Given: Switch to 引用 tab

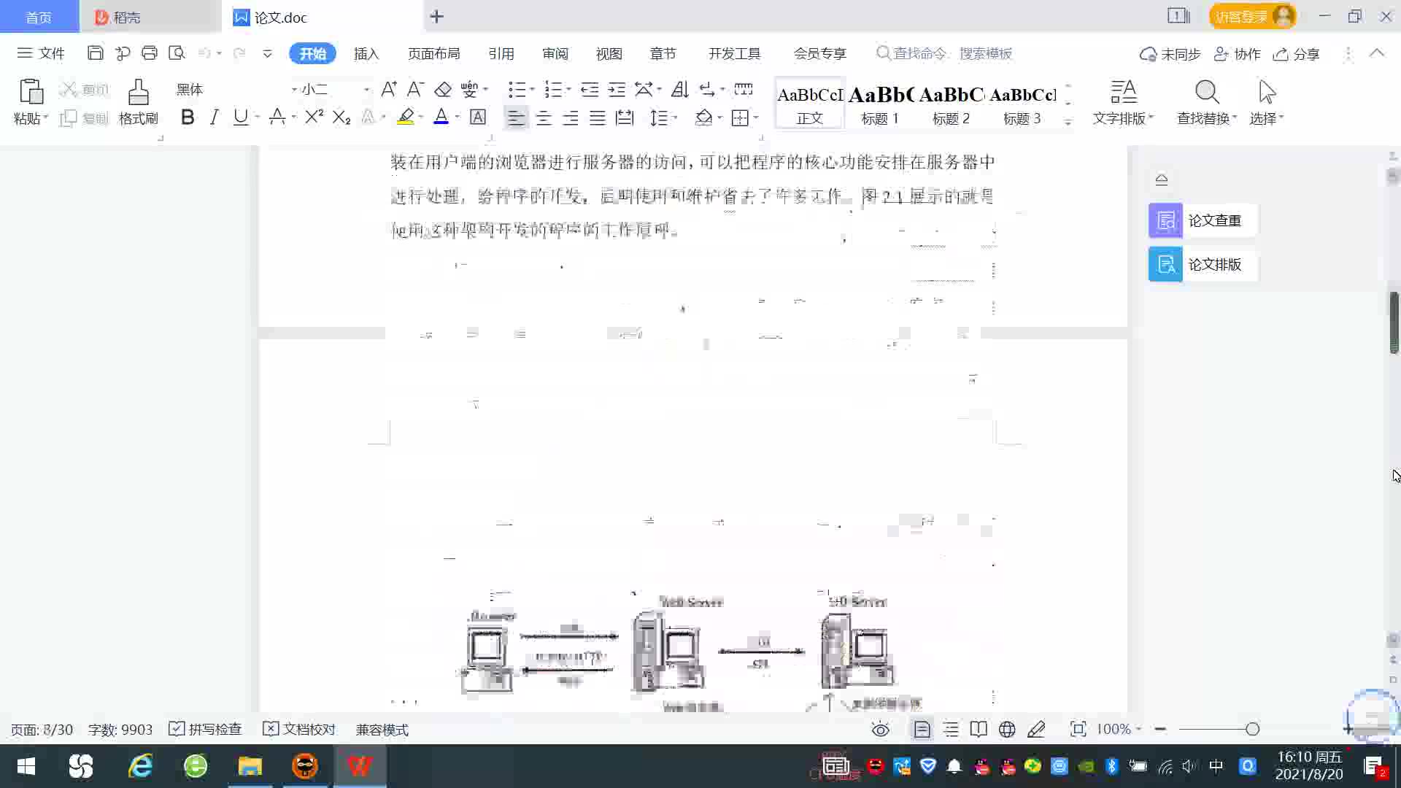Looking at the screenshot, I should [501, 53].
